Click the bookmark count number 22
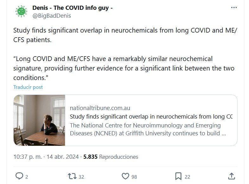 click(x=187, y=177)
